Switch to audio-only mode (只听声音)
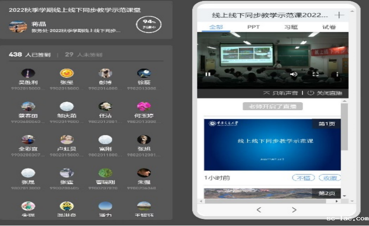Screen dimensions: 369x226 pos(282,93)
